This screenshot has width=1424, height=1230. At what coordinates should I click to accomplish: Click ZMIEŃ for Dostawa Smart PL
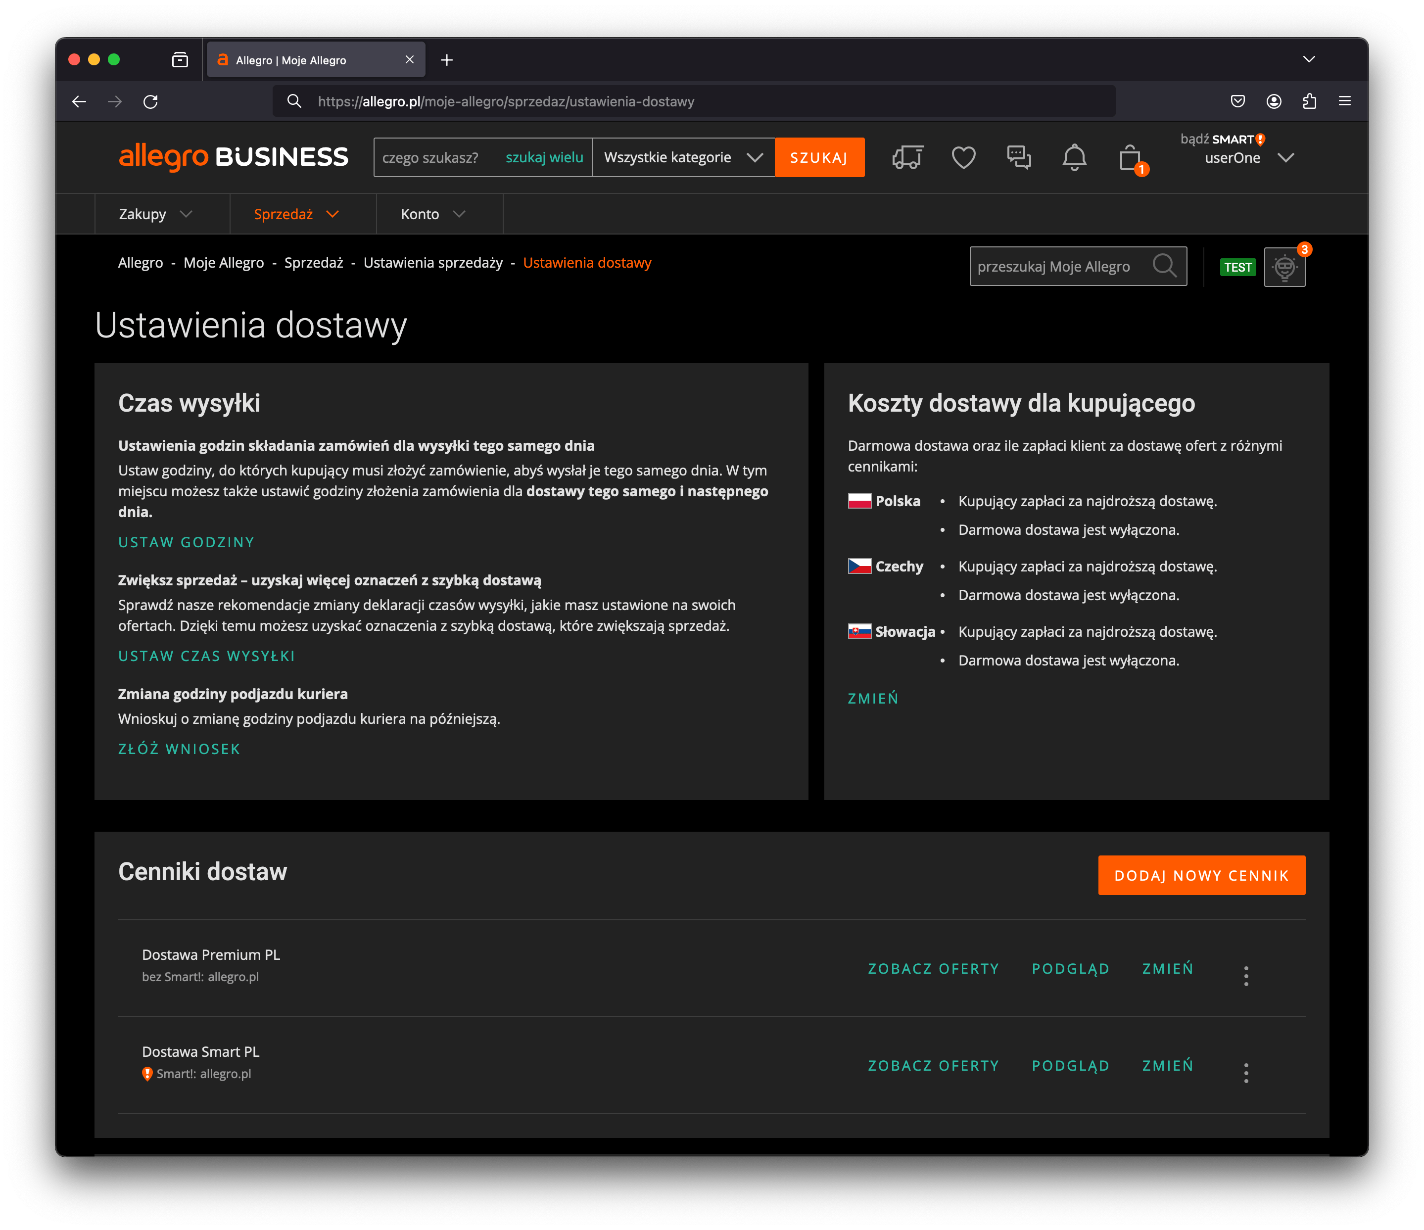[x=1168, y=1065]
